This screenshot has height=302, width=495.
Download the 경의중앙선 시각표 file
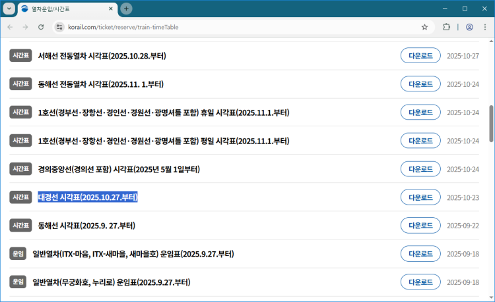coord(420,169)
